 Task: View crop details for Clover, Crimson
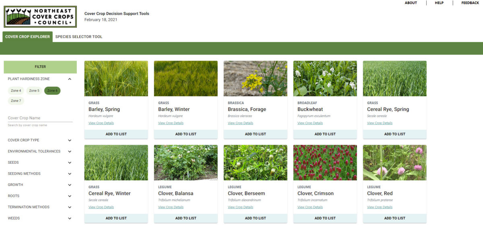coord(310,208)
